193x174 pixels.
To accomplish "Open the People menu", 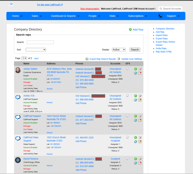I will [x=94, y=16].
